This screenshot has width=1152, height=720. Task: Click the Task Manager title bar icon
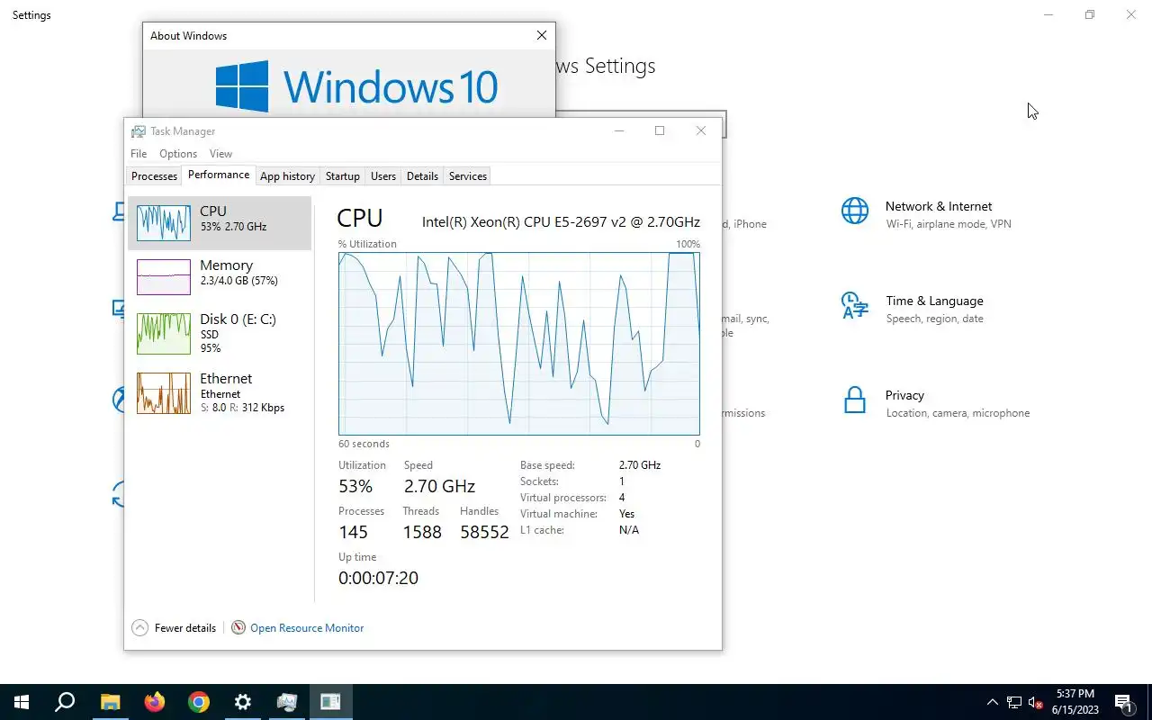tap(138, 131)
